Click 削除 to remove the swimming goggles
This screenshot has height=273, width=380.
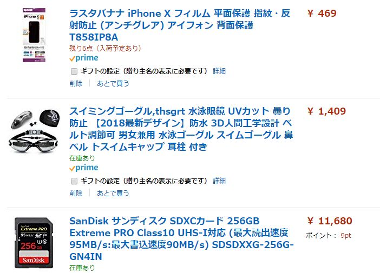pyautogui.click(x=76, y=193)
